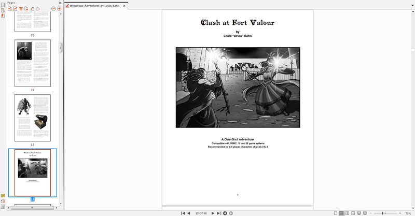Click the page number field showing 13 of 66
This screenshot has height=216, width=415.
pyautogui.click(x=200, y=213)
